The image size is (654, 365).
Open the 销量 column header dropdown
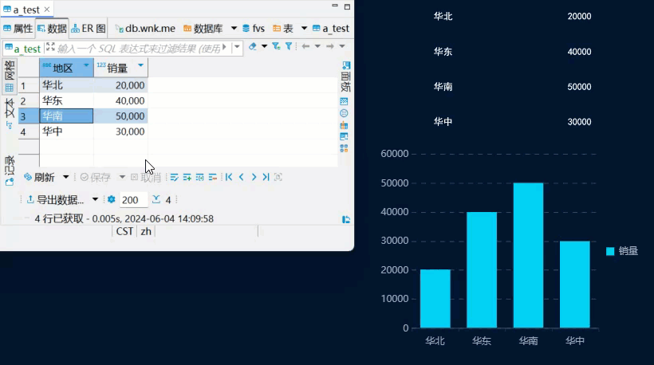click(x=140, y=65)
